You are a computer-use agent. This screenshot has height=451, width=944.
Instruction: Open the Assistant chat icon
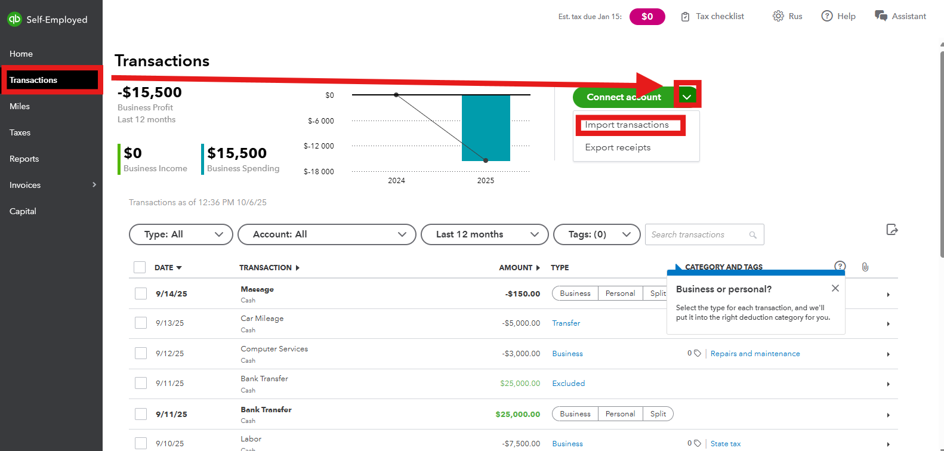881,16
